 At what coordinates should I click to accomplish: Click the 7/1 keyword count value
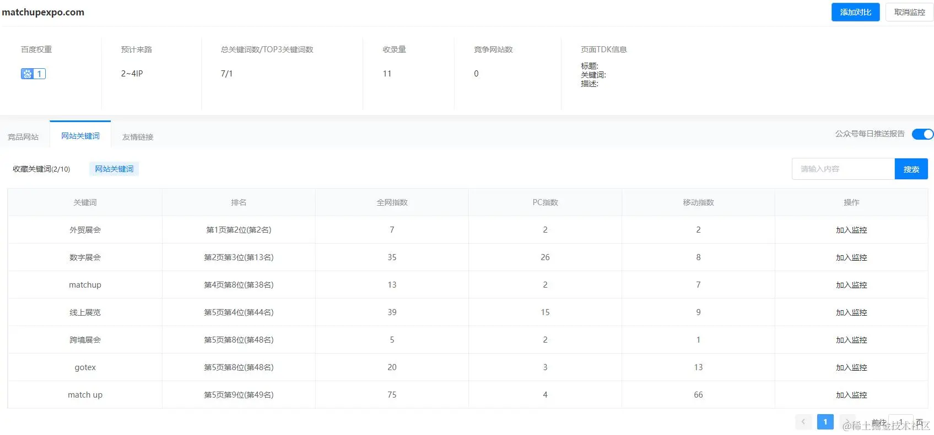(226, 74)
